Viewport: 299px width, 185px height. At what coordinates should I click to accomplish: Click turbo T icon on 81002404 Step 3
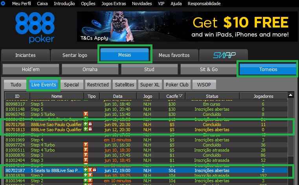coord(86,160)
